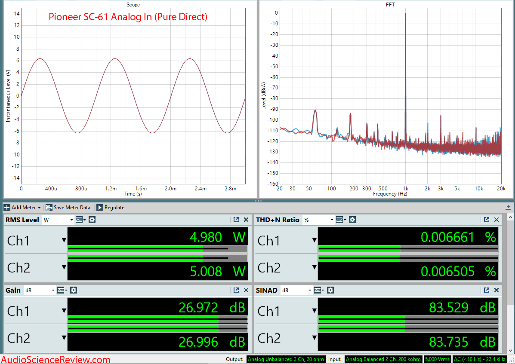515x364 pixels.
Task: Click Pioneer SC-61 Analog In annotation text
Action: coord(128,17)
